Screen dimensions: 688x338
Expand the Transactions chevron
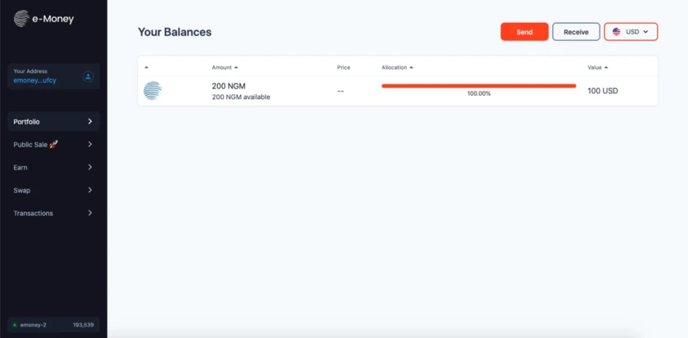(x=90, y=213)
